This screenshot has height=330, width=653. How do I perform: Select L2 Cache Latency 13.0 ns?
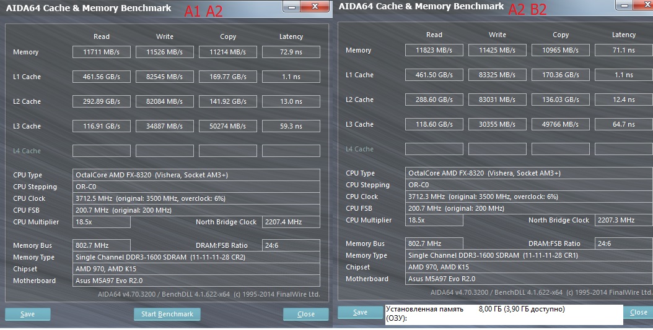291,101
